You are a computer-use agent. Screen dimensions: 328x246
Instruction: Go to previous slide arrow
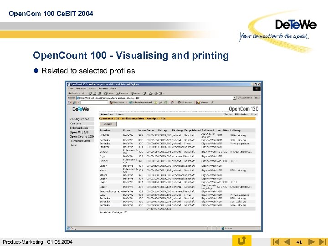pyautogui.click(x=287, y=242)
